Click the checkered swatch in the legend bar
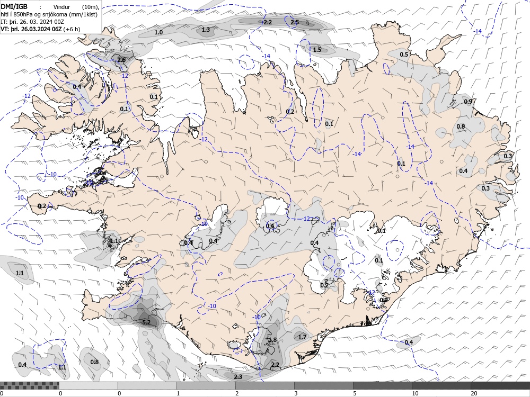The width and height of the screenshot is (530, 397). tap(29, 385)
